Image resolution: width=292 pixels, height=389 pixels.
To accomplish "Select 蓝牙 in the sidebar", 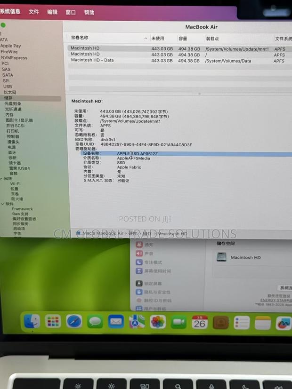I will 12,152.
